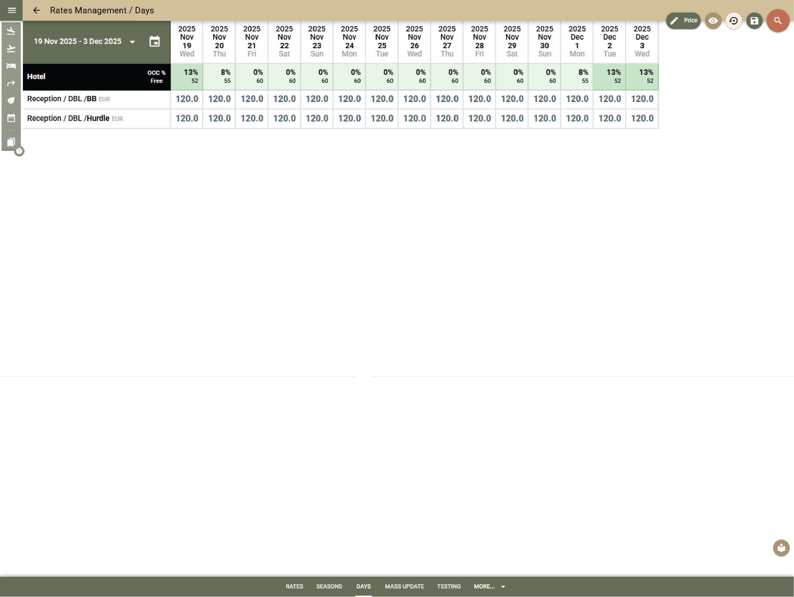Screen dimensions: 794x597
Task: Save changes with the floppy disk icon
Action: [x=754, y=21]
